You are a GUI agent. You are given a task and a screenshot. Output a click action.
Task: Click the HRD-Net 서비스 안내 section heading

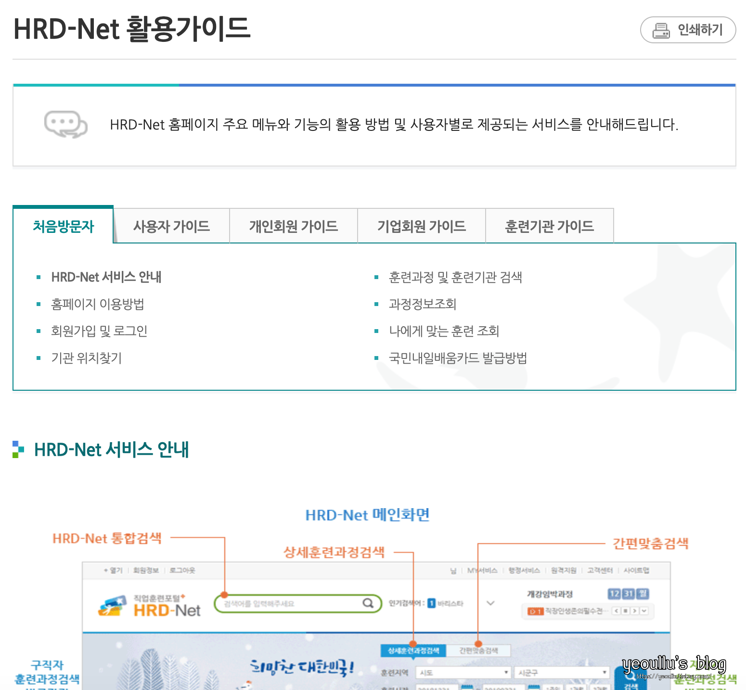click(112, 449)
